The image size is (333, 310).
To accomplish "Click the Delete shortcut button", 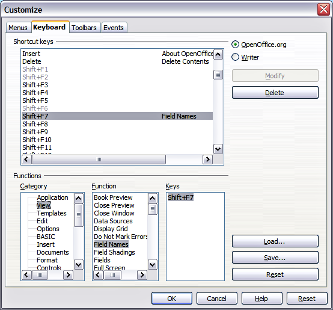I will click(275, 93).
